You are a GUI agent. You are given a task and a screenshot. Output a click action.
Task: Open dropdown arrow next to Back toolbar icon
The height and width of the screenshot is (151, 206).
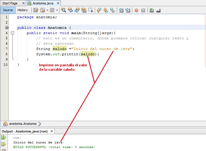(47, 10)
